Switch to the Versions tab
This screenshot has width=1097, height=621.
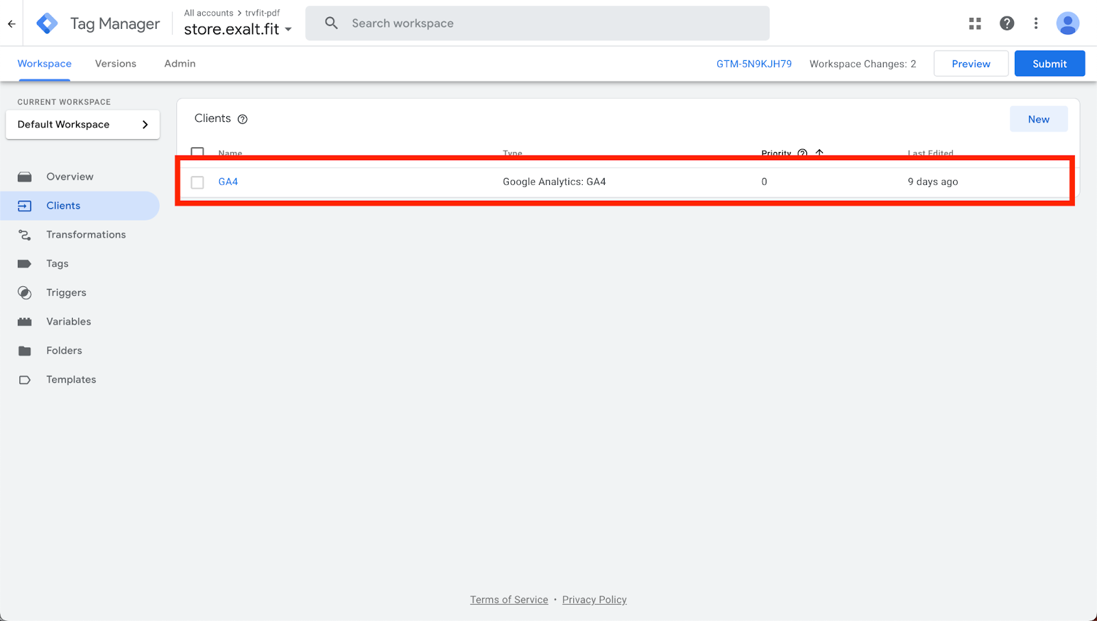click(115, 64)
